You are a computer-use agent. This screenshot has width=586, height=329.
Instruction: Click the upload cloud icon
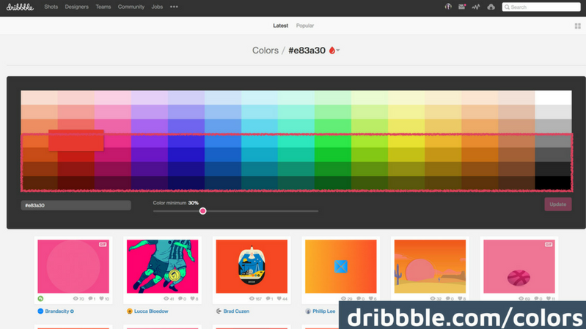point(491,7)
